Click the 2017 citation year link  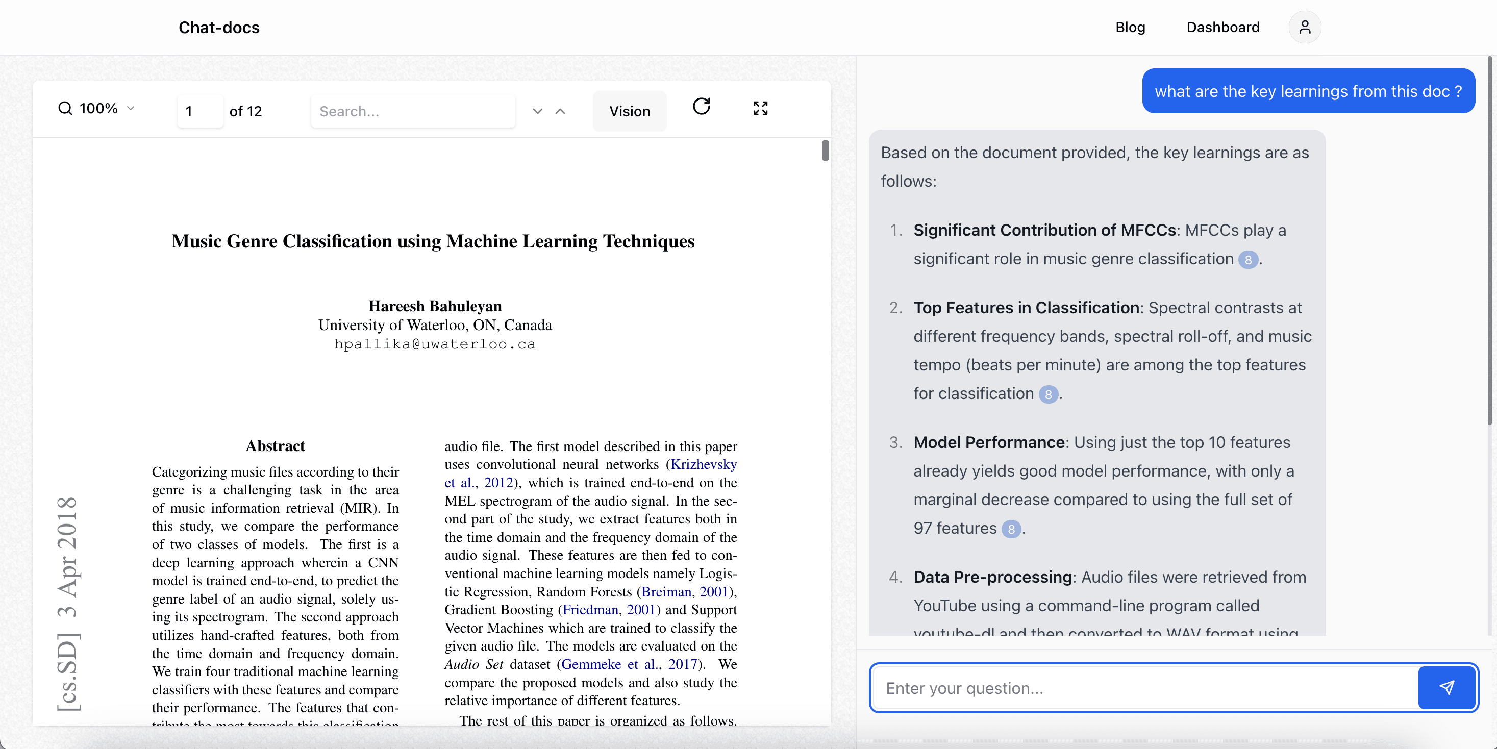(682, 664)
